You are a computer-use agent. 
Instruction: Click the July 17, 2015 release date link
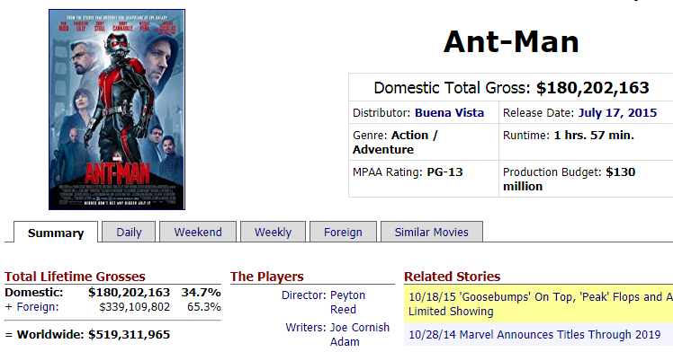tap(617, 112)
